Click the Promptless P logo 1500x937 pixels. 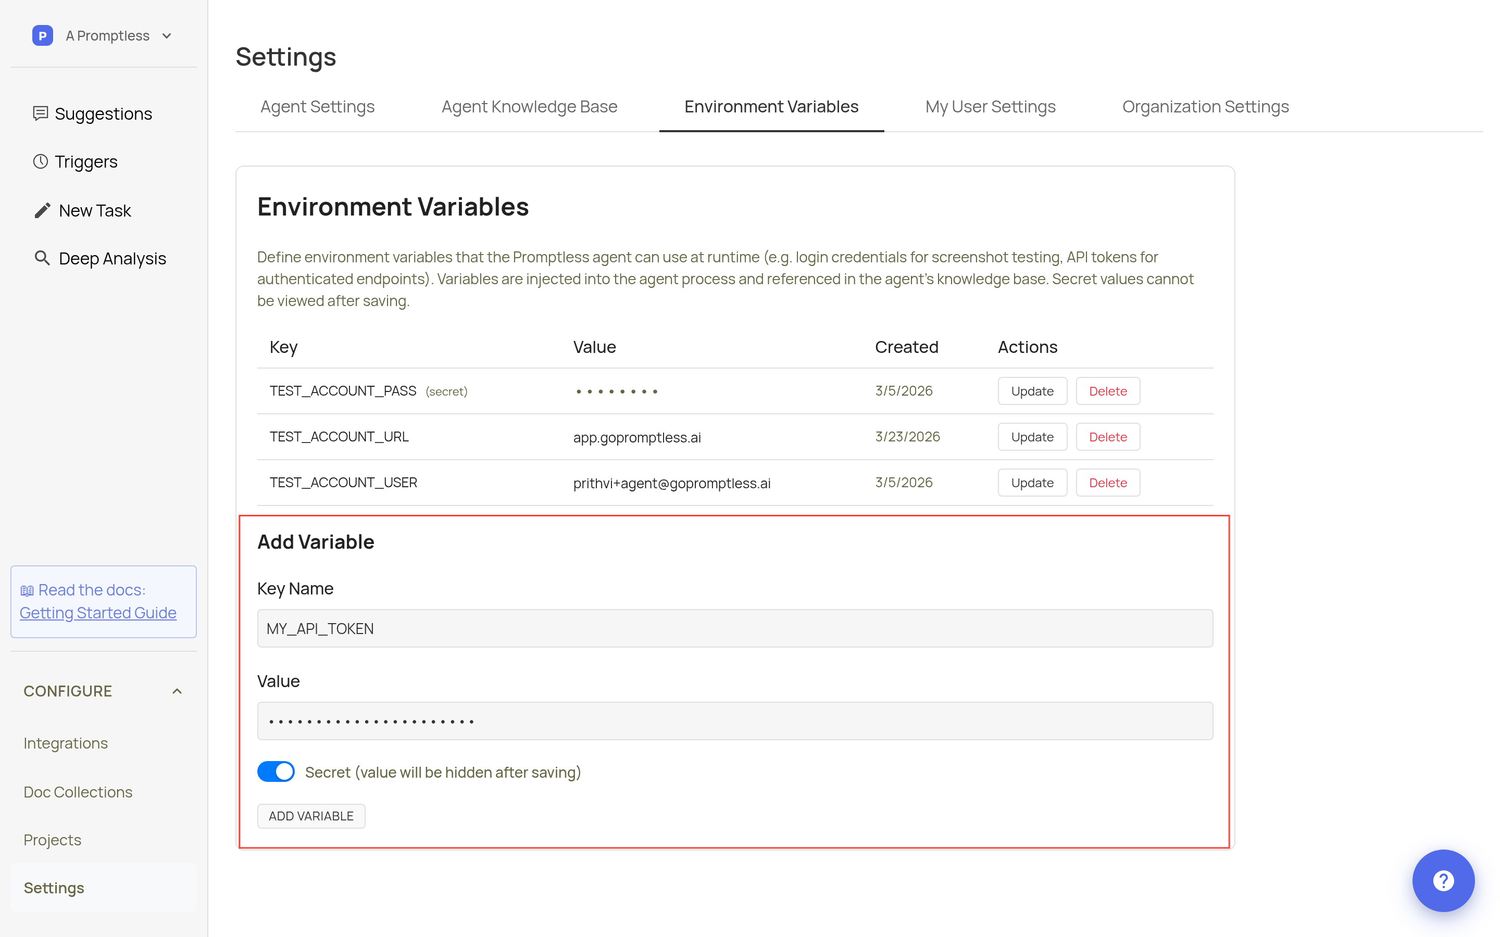pyautogui.click(x=42, y=35)
